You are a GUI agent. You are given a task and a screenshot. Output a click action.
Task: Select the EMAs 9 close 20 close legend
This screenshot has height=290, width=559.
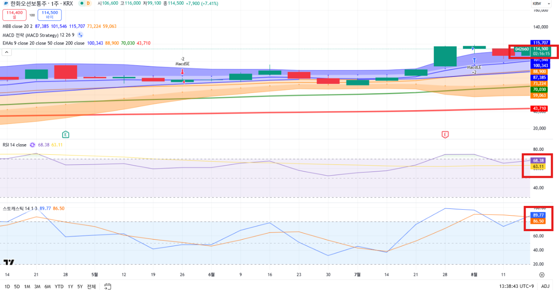(x=43, y=43)
